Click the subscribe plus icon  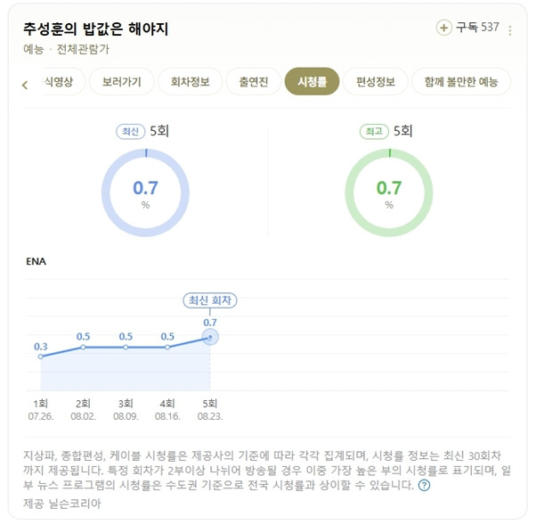(443, 28)
